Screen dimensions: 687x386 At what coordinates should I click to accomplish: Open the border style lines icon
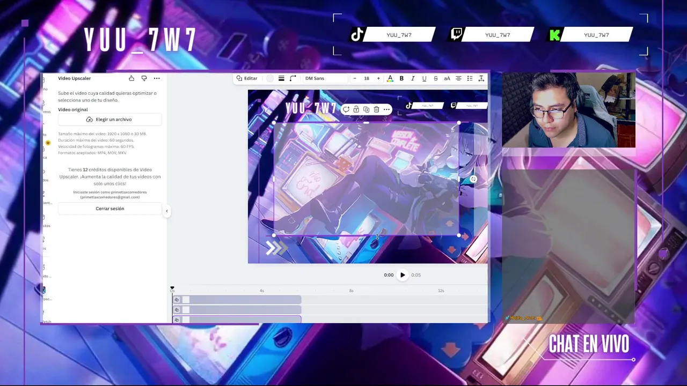pos(281,78)
